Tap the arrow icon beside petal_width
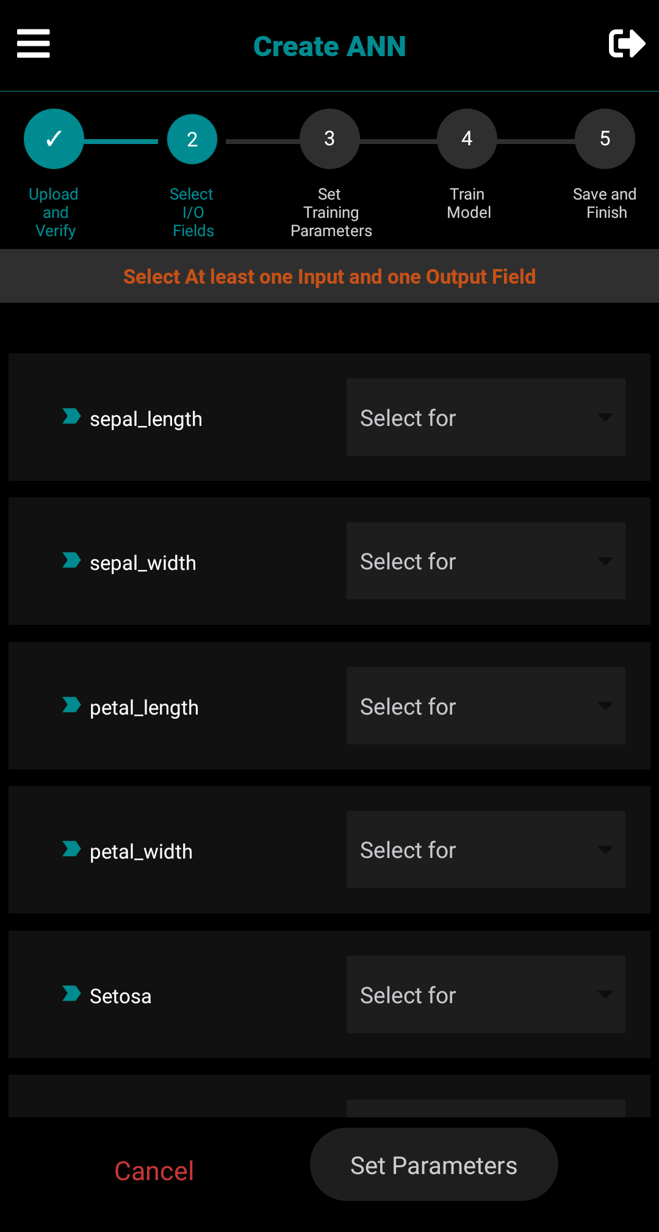Screen dimensions: 659x1232 pyautogui.click(x=71, y=849)
